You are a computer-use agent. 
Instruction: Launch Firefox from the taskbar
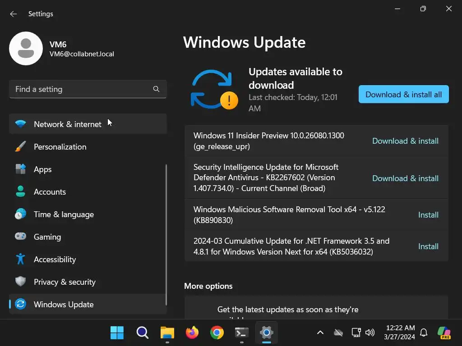click(x=192, y=333)
